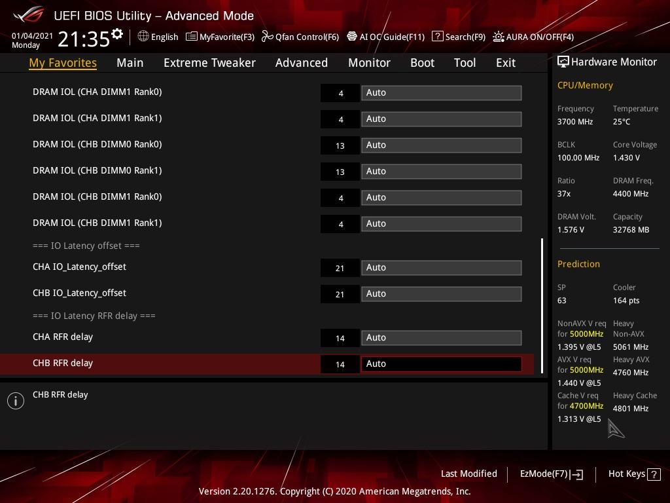The width and height of the screenshot is (670, 503).
Task: Select the DRAM IOL (CHB DIMM1 Rank0) row label
Action: [97, 196]
